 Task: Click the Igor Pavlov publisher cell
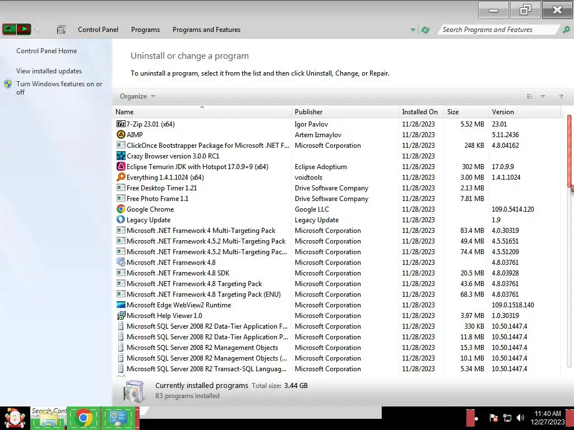(311, 124)
